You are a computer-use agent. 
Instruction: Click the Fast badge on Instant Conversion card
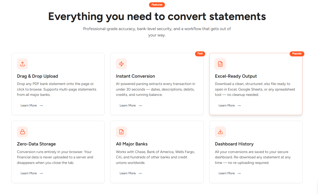pyautogui.click(x=200, y=54)
